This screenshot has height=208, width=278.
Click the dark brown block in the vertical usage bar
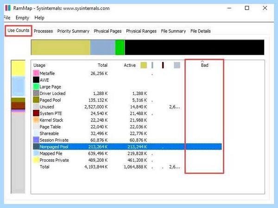tap(18, 106)
